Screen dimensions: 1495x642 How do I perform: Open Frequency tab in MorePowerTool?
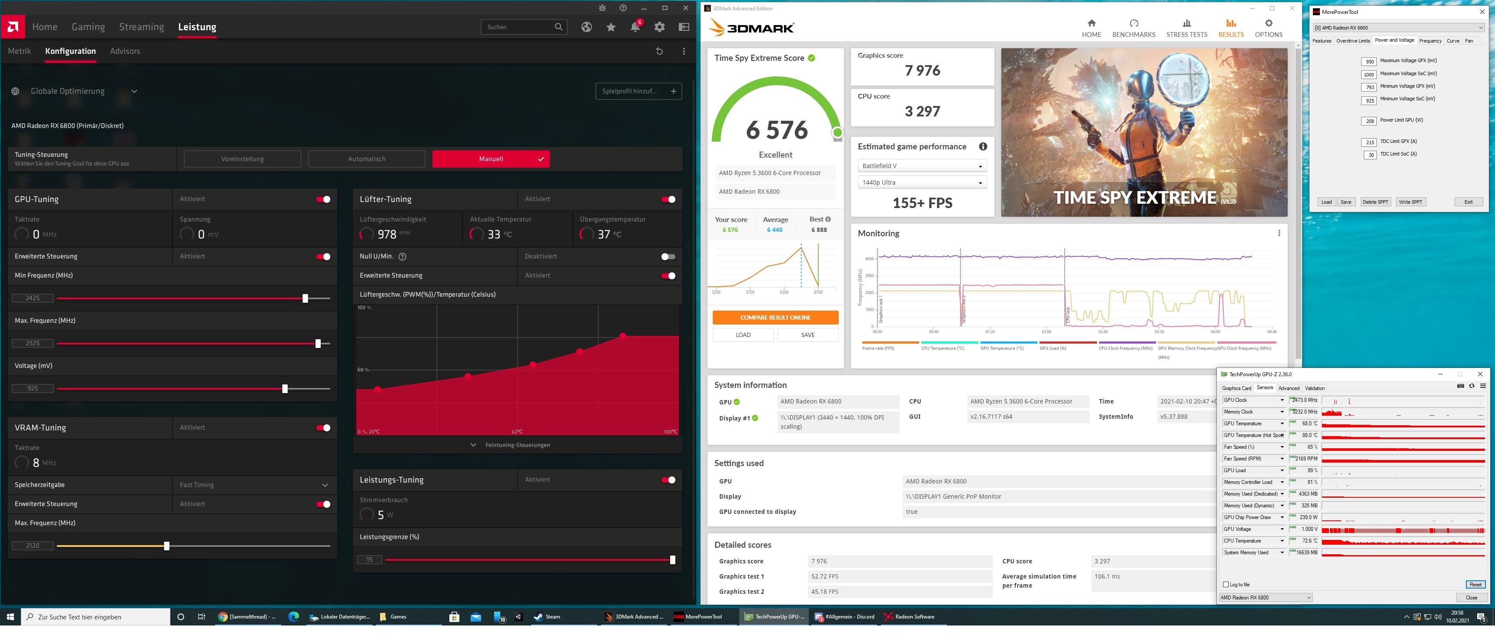point(1431,40)
